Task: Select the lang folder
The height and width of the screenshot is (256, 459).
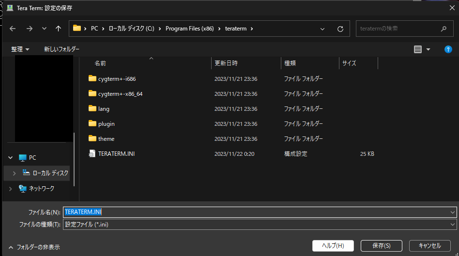Action: (104, 109)
